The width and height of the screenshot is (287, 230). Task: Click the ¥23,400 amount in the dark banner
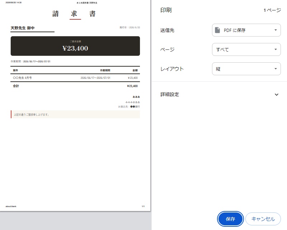pos(75,48)
